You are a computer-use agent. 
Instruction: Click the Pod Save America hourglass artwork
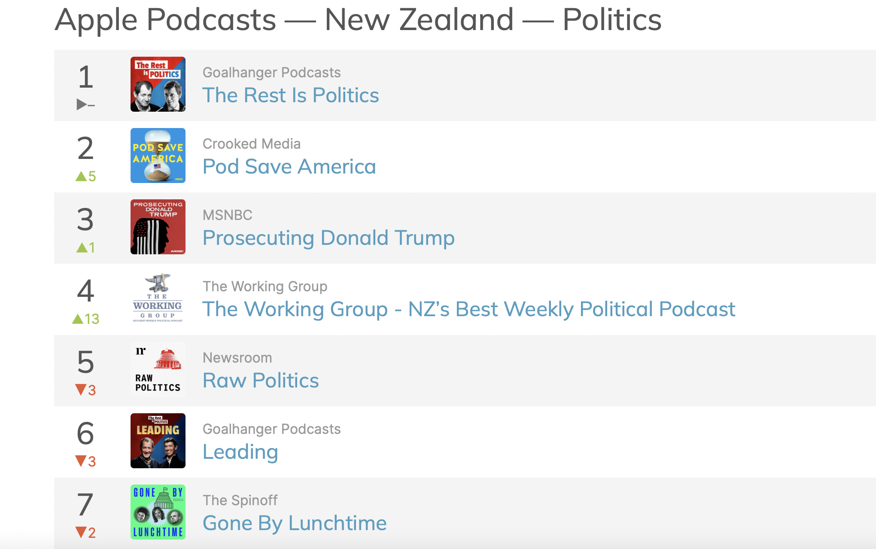pos(158,156)
